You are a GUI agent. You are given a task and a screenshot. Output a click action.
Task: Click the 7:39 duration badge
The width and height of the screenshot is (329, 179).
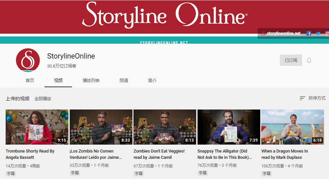tap(253, 140)
